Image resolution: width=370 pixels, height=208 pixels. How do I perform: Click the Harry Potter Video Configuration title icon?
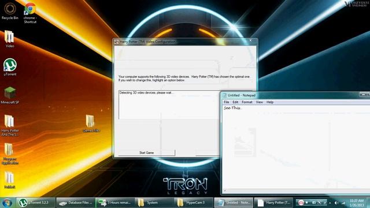pos(116,42)
